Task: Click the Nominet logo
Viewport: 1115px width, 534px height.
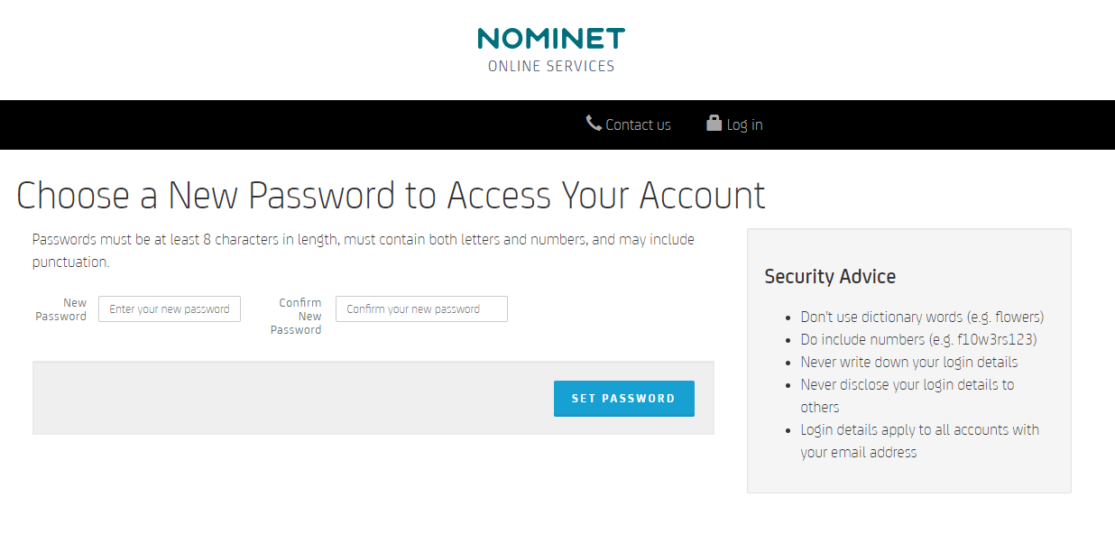Action: (x=550, y=39)
